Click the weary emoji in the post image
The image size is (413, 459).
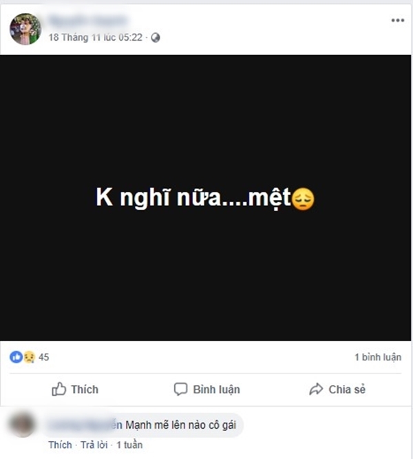[x=304, y=200]
